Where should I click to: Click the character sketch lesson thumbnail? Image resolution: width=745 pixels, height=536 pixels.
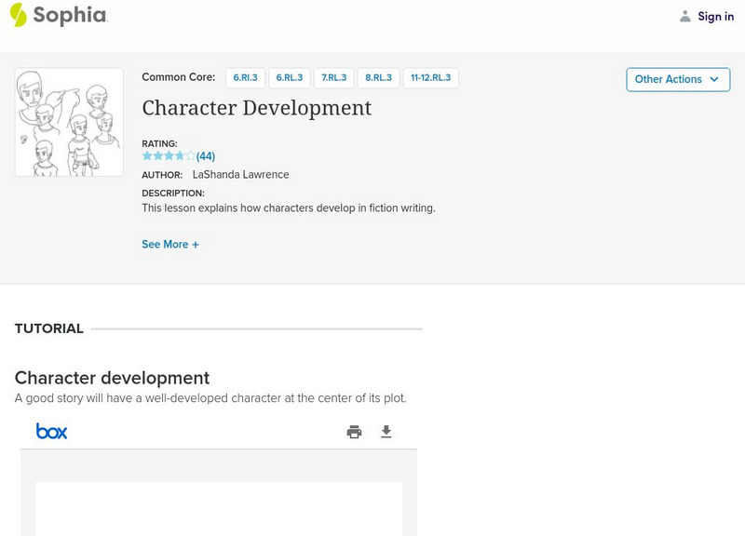69,122
